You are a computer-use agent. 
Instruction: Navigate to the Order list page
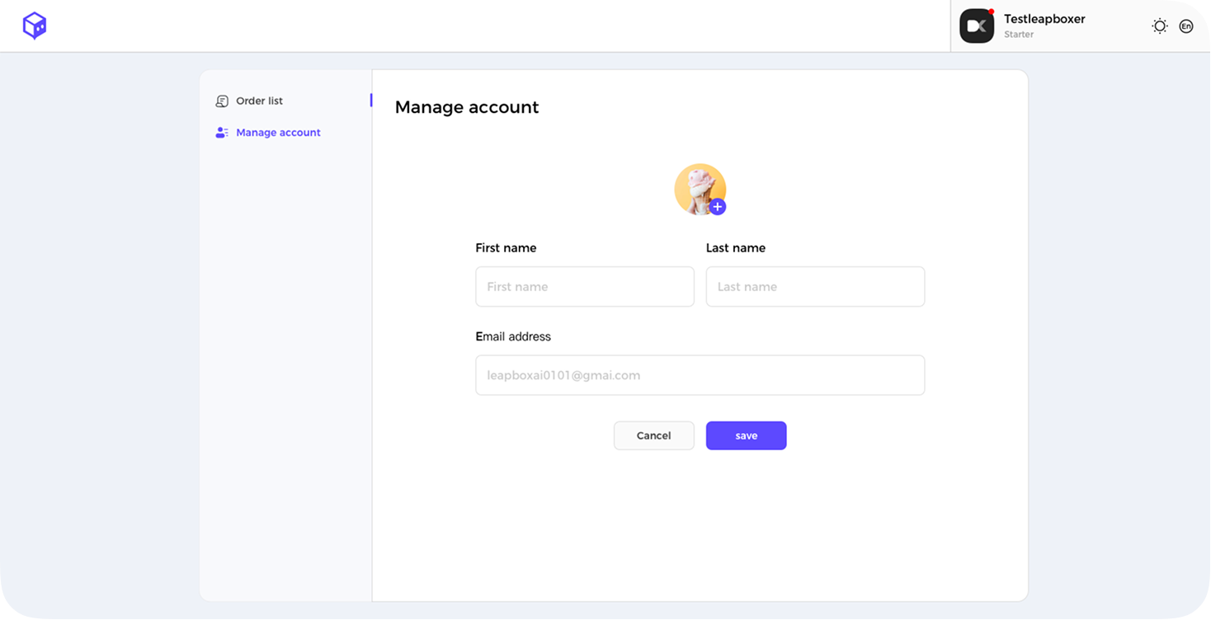click(259, 101)
